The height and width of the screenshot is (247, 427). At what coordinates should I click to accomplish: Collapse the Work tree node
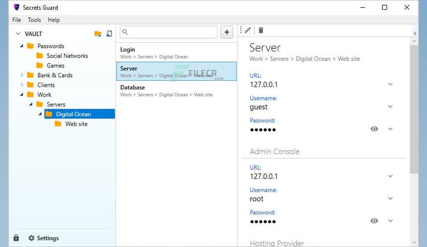21,94
